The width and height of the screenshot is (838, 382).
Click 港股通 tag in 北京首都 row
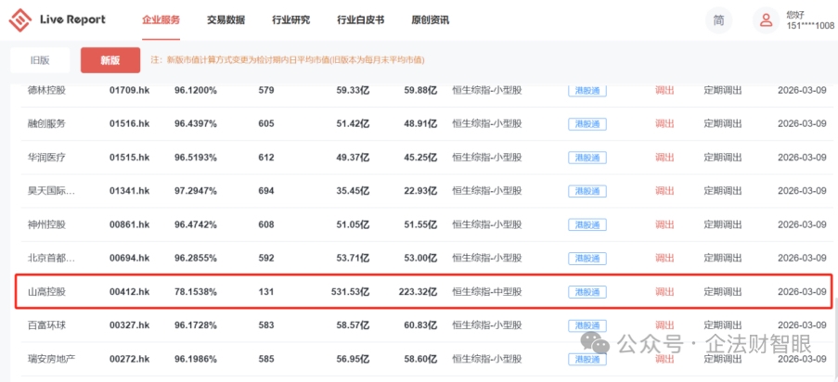point(587,259)
